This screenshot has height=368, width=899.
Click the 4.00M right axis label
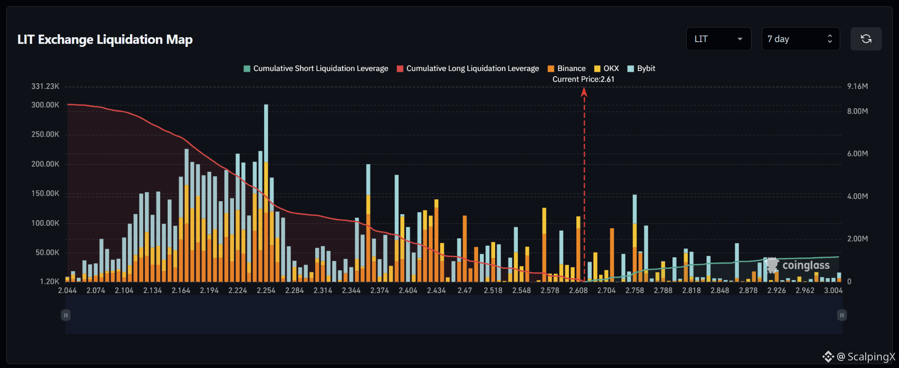(x=858, y=196)
